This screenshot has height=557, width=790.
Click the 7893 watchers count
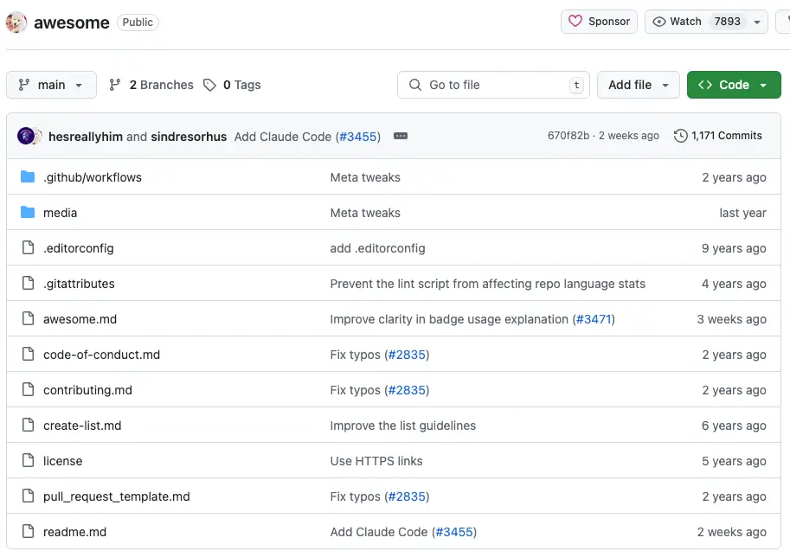pyautogui.click(x=727, y=22)
